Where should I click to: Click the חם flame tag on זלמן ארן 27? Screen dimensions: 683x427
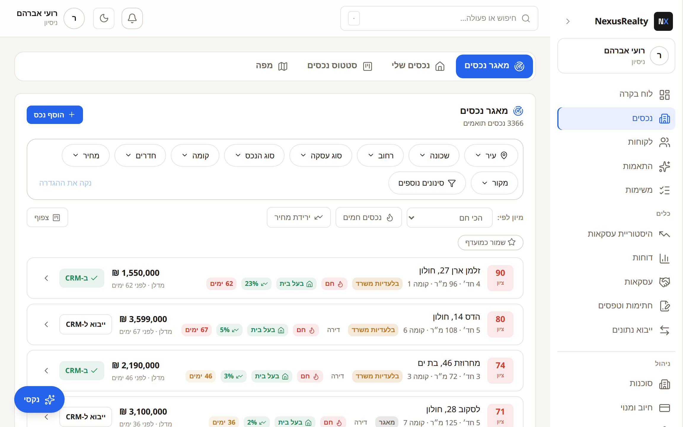click(334, 284)
